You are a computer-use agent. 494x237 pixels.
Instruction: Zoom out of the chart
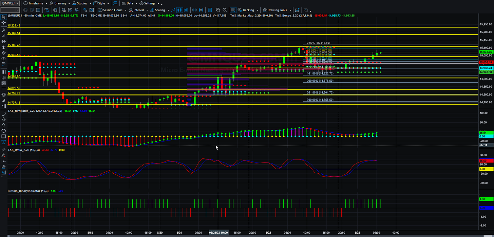[x=225, y=10]
